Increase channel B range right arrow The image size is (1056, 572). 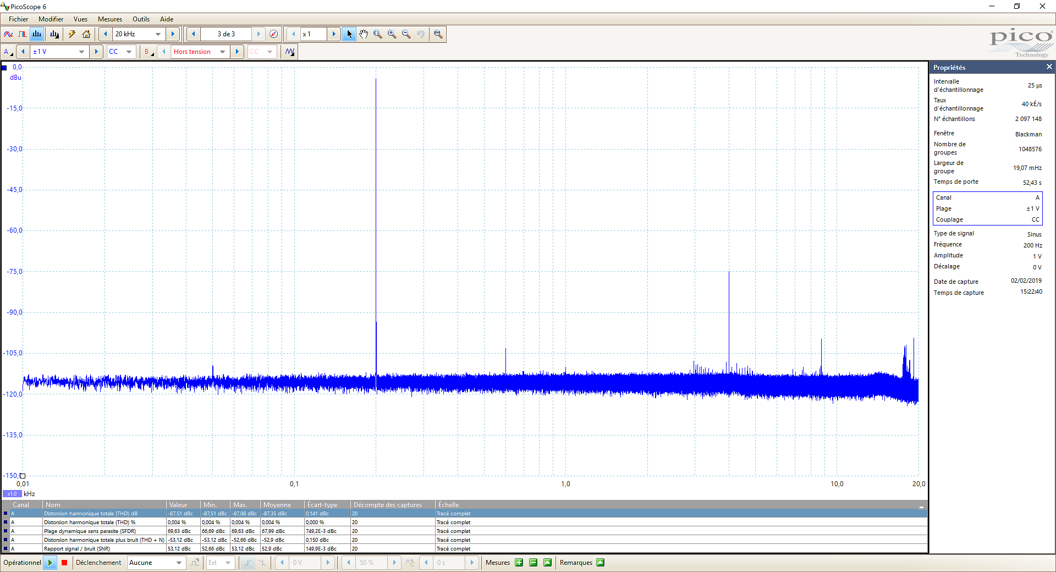(x=237, y=52)
